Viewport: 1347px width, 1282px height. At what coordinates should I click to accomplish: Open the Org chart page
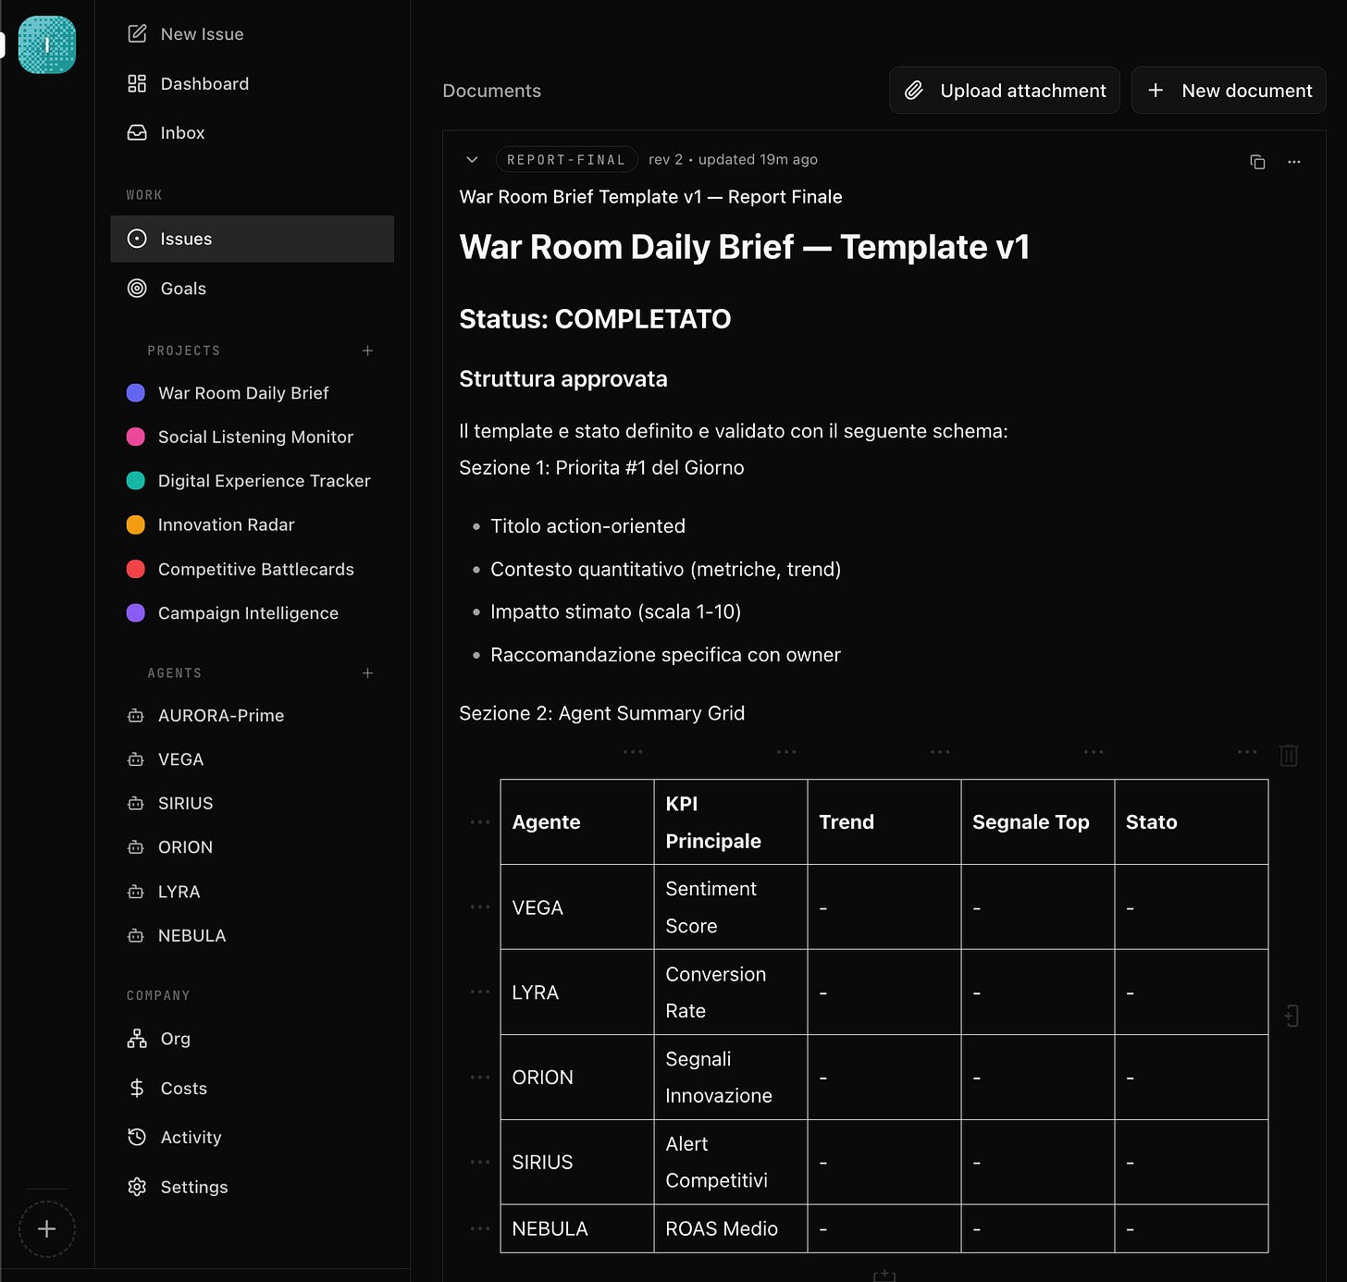tap(159, 1039)
